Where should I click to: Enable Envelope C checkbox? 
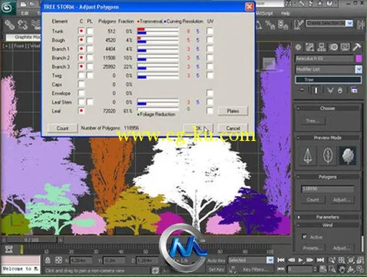pos(81,93)
